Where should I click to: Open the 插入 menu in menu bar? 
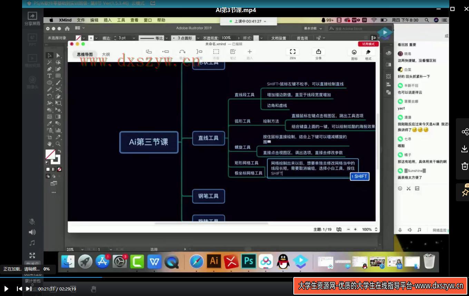click(x=108, y=20)
